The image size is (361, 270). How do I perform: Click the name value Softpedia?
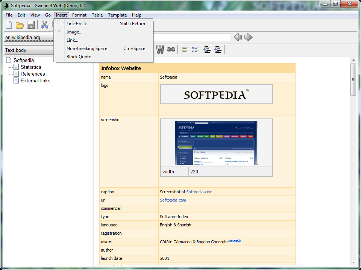[168, 77]
